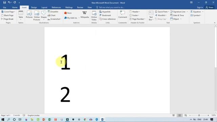This screenshot has height=122, width=217.
Task: Open the Windows Start menu
Action: coord(3,119)
